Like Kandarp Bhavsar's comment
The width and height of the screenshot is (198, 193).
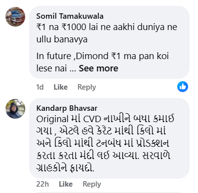tap(66, 184)
